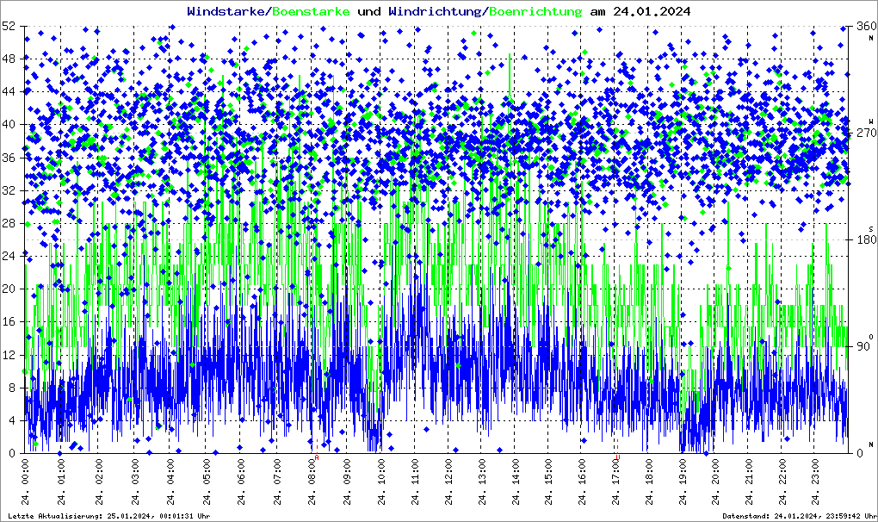Click the time axis label '24. 17:00'
This screenshot has width=878, height=522.
pyautogui.click(x=615, y=482)
